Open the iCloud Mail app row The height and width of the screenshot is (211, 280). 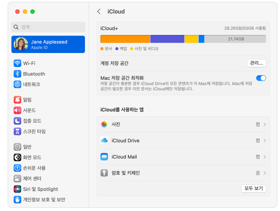pyautogui.click(x=183, y=157)
